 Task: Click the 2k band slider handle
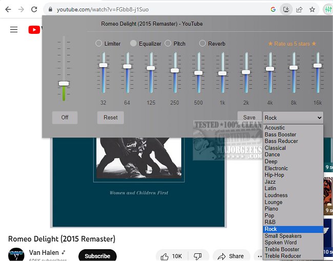tap(246, 72)
